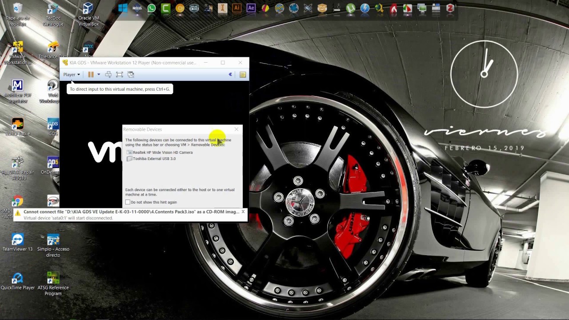The height and width of the screenshot is (320, 569).
Task: Open Simplo - Acceso directo shortcut
Action: coord(53,245)
